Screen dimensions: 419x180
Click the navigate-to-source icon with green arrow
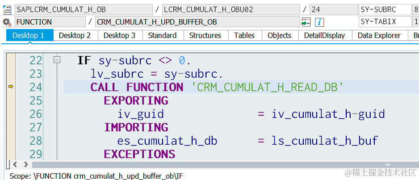[x=306, y=22]
